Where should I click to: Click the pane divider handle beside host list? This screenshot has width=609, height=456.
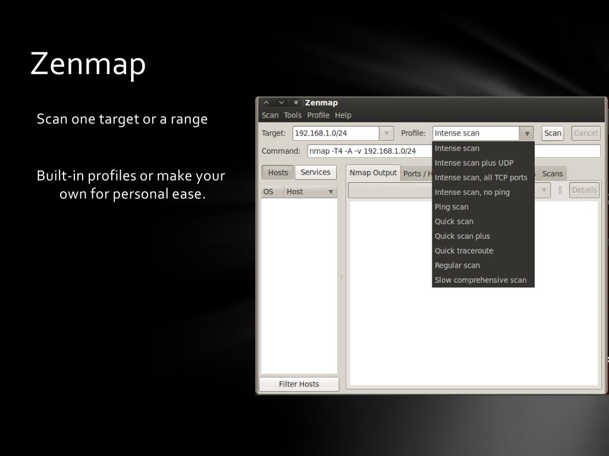341,277
